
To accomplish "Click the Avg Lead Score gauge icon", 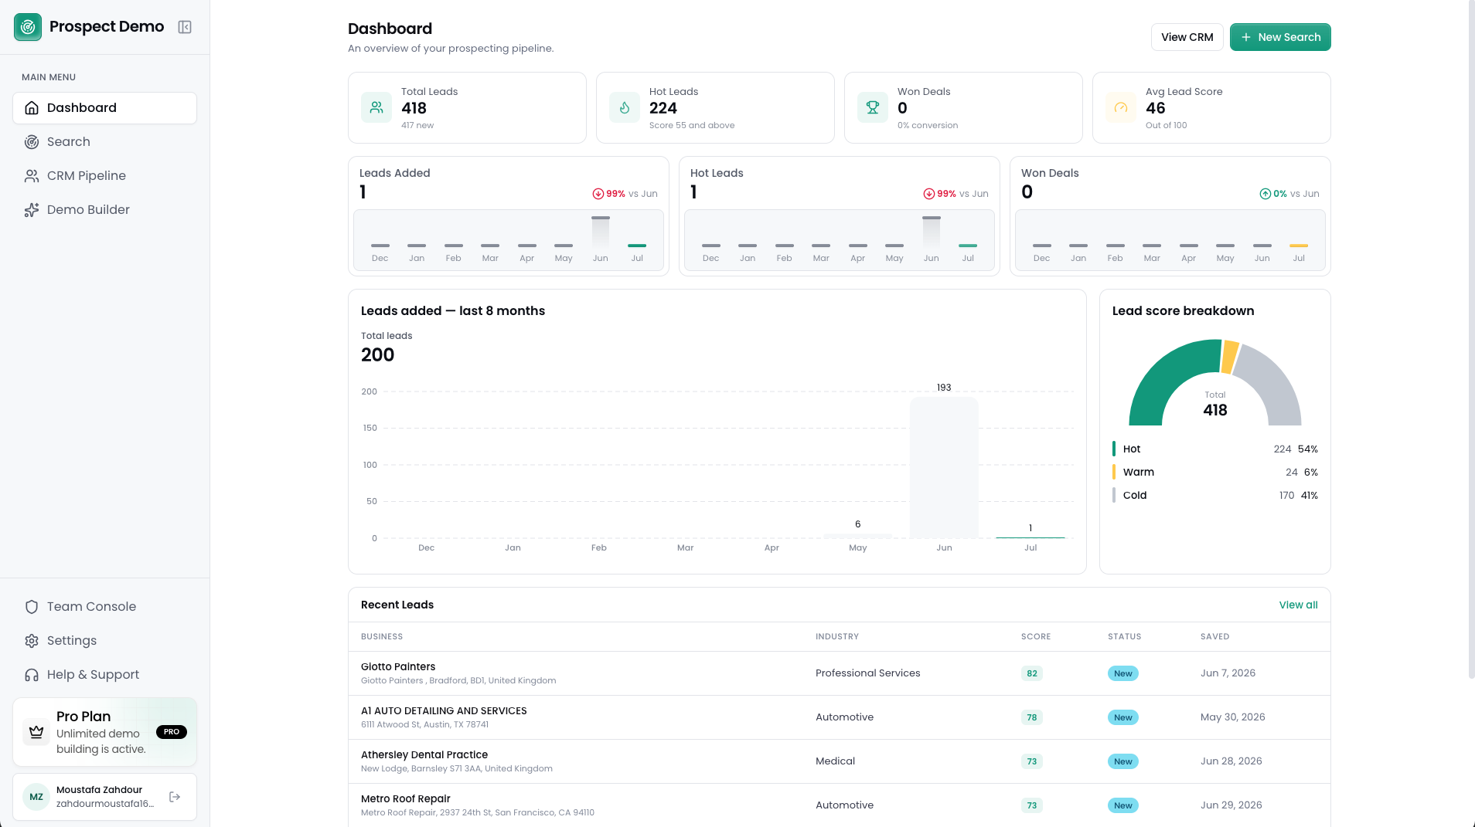I will (x=1121, y=107).
